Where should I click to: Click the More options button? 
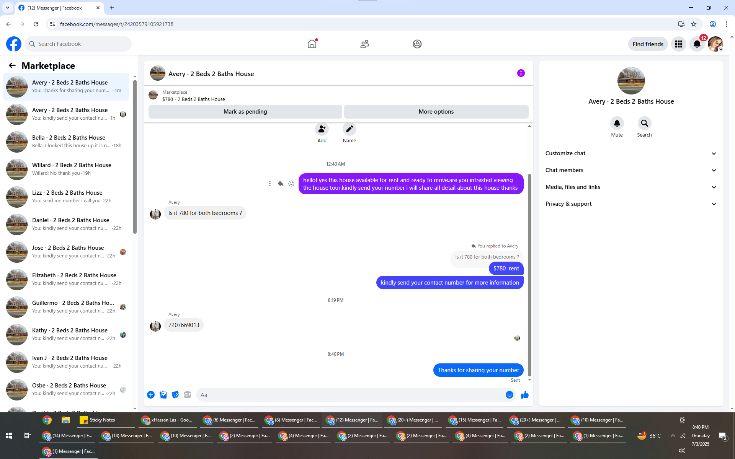[x=436, y=112]
